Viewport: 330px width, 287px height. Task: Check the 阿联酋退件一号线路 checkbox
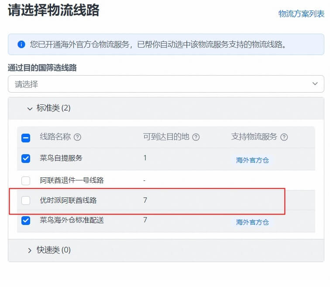(x=26, y=180)
